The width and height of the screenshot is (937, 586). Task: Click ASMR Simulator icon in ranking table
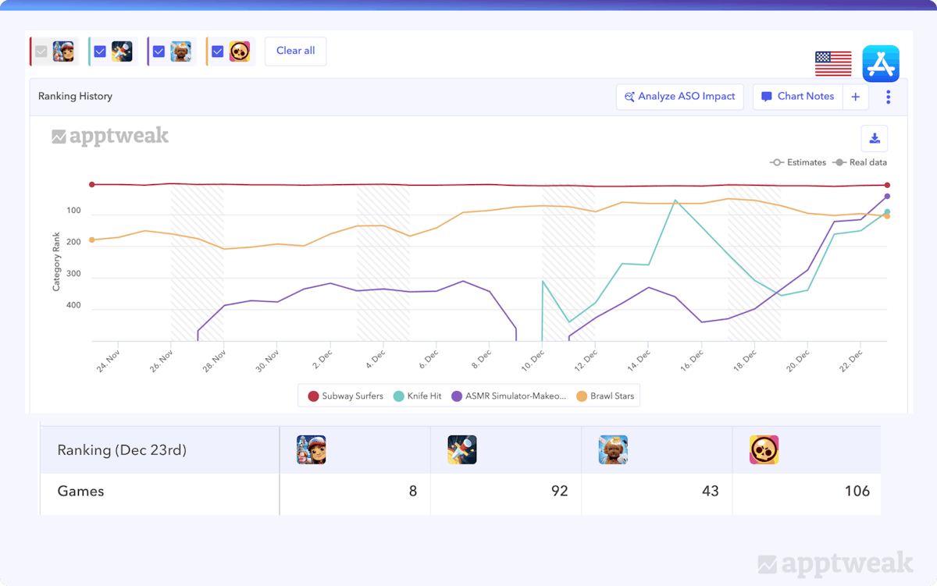(x=613, y=450)
